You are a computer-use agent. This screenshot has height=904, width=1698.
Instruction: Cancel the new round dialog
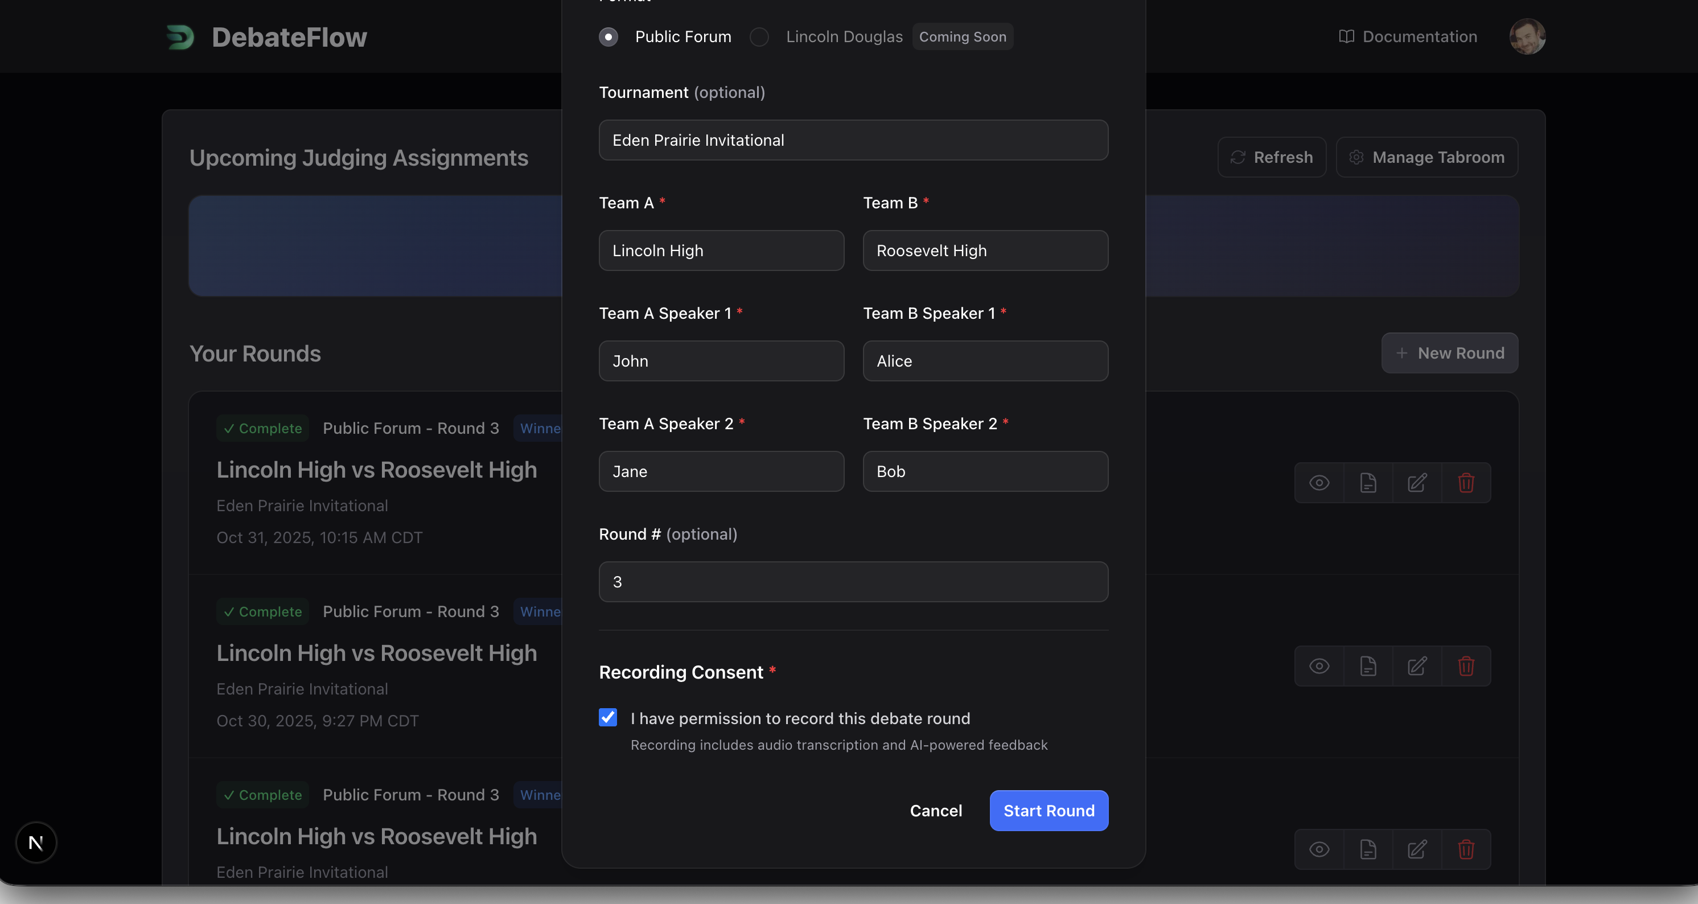(x=935, y=811)
